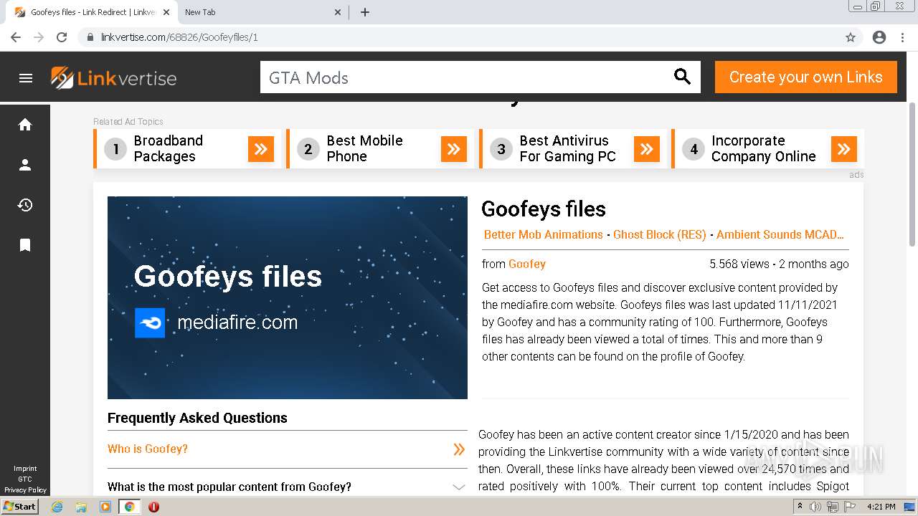Open media player from taskbar
This screenshot has height=516, width=918.
[105, 507]
